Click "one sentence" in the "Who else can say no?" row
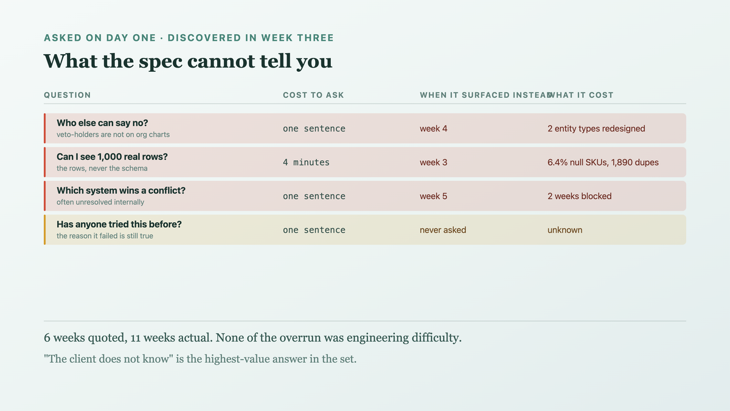Screen dimensions: 730x411 click(314, 128)
